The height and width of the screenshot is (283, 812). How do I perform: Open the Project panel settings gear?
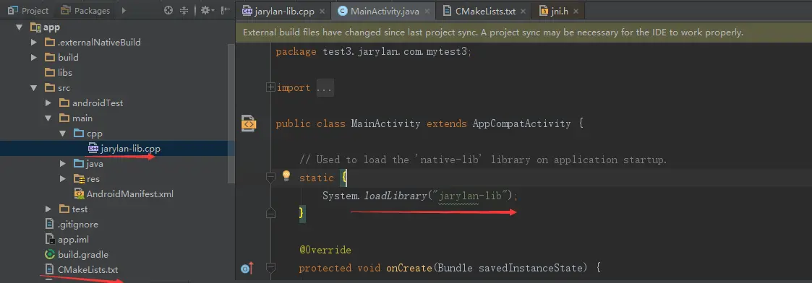pos(207,10)
